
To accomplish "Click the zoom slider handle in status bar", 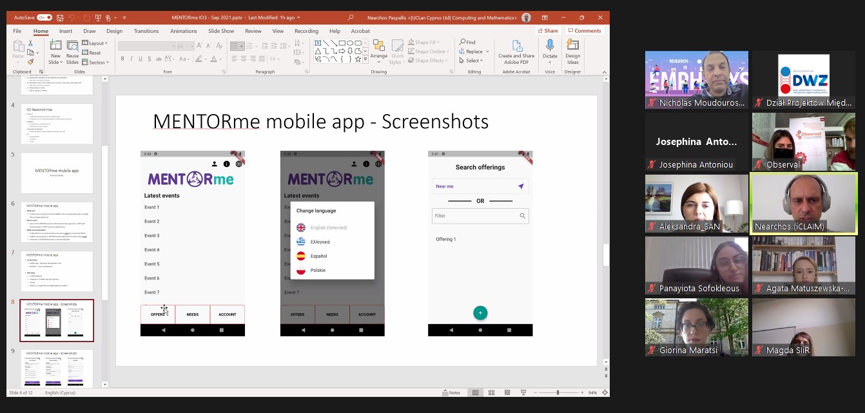I will point(558,392).
